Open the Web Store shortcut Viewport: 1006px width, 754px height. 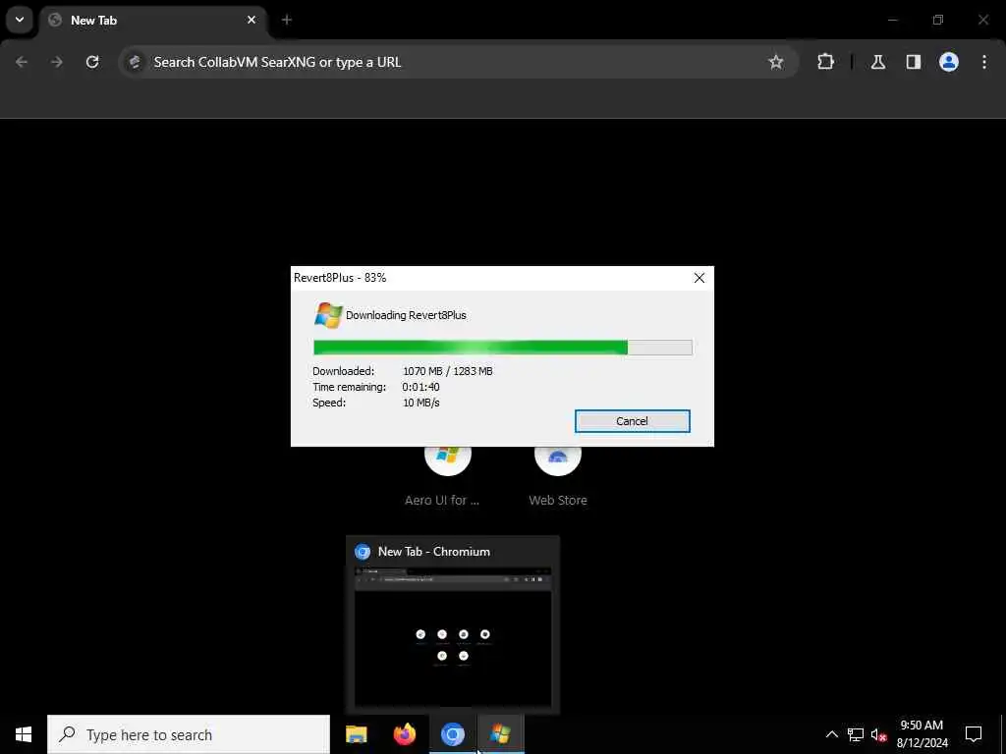point(558,475)
